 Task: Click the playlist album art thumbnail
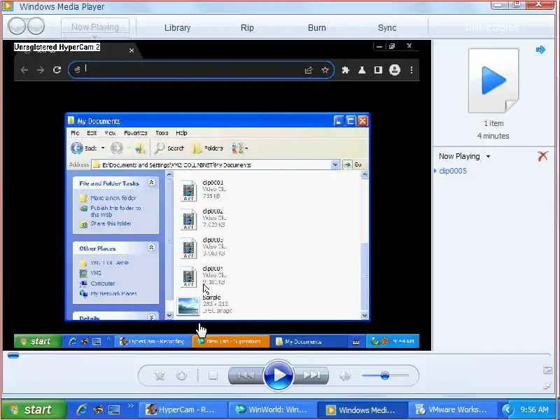point(493,80)
